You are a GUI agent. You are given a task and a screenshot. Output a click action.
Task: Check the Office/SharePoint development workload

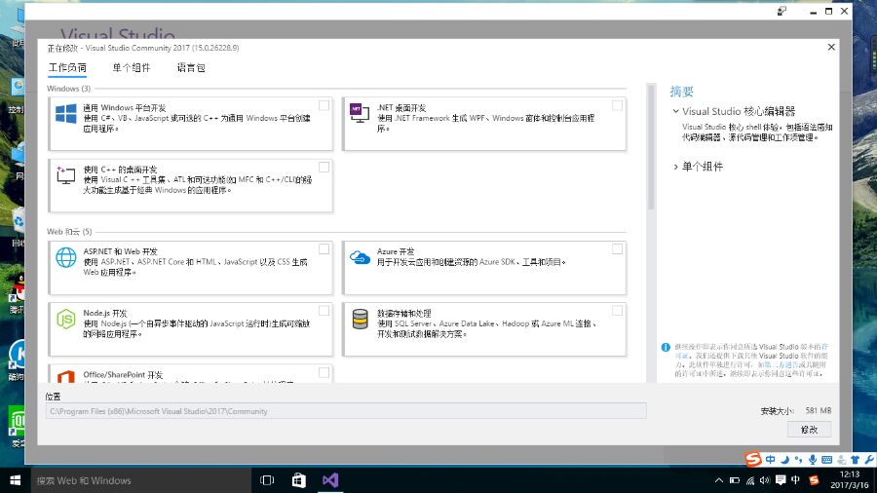tap(324, 372)
